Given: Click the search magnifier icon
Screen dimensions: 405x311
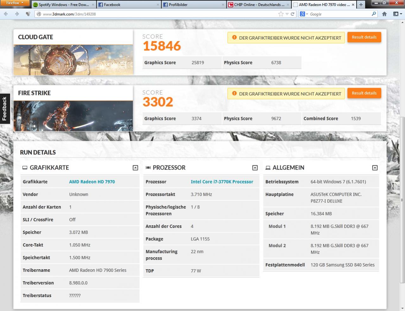Looking at the screenshot, I should [374, 14].
